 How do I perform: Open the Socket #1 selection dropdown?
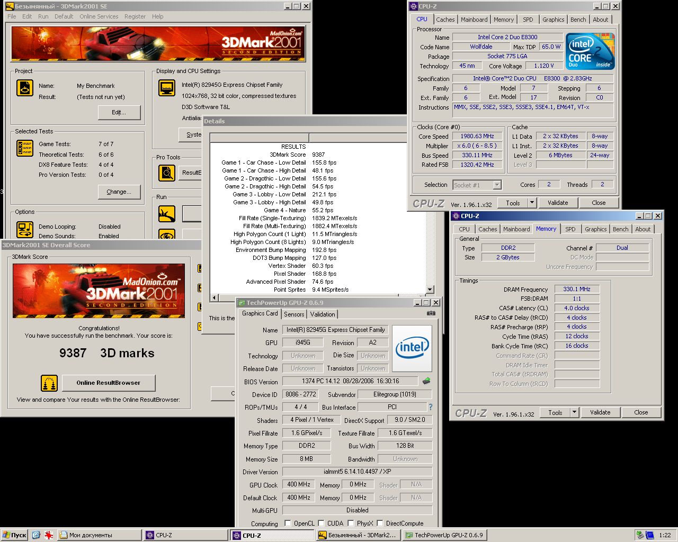[x=497, y=185]
